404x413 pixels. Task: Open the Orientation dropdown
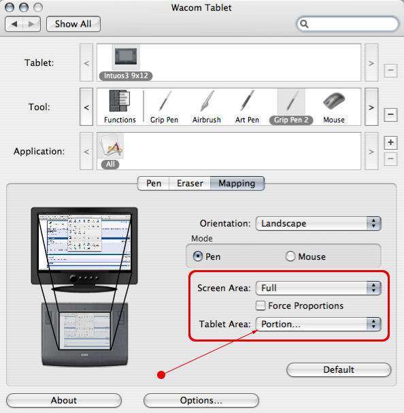click(318, 224)
